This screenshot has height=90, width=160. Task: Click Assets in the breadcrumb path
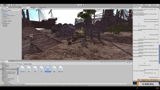[x=20, y=64]
